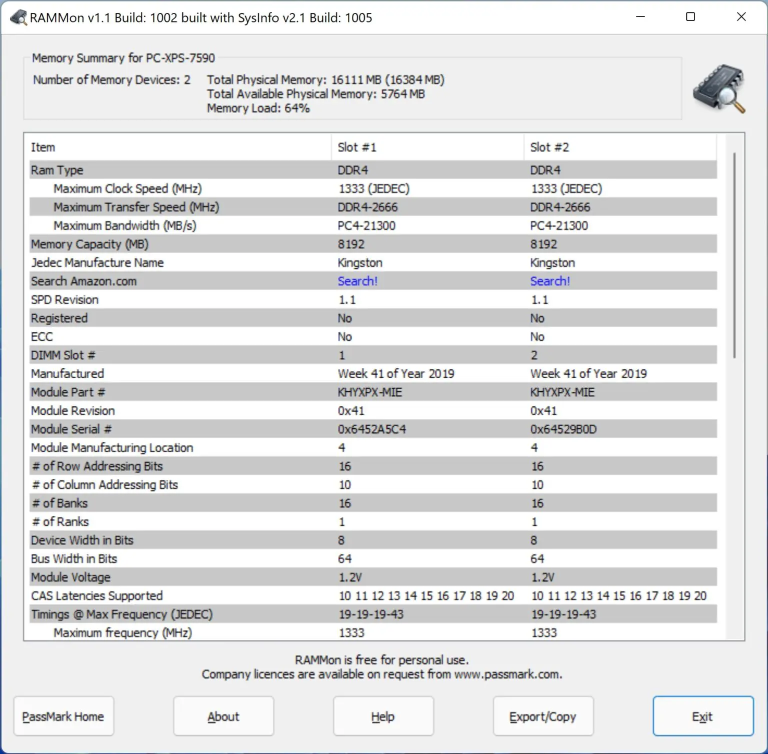Click the memory chip magnifier logo
The width and height of the screenshot is (768, 754).
(718, 89)
